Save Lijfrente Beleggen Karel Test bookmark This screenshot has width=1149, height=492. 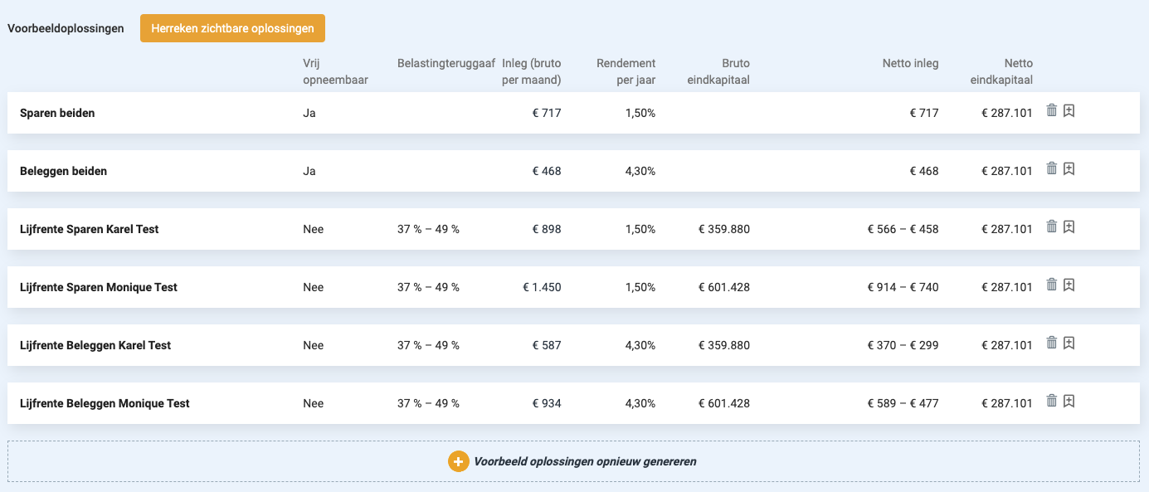tap(1069, 343)
